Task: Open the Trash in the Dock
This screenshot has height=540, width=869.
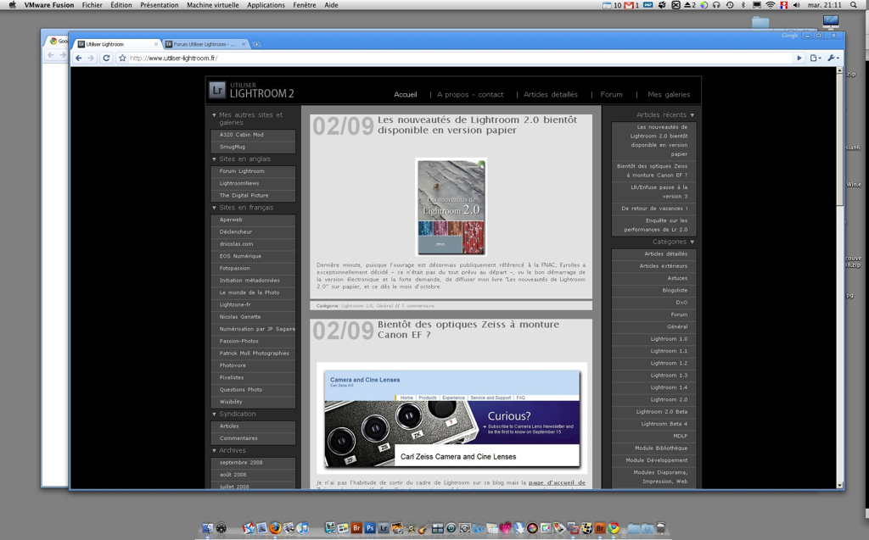Action: click(x=660, y=528)
